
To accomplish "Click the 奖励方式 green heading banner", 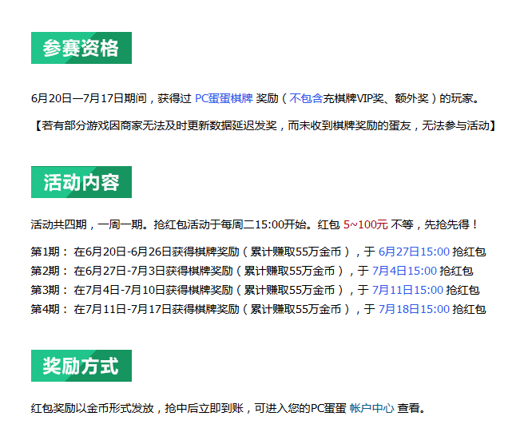I will (x=81, y=366).
